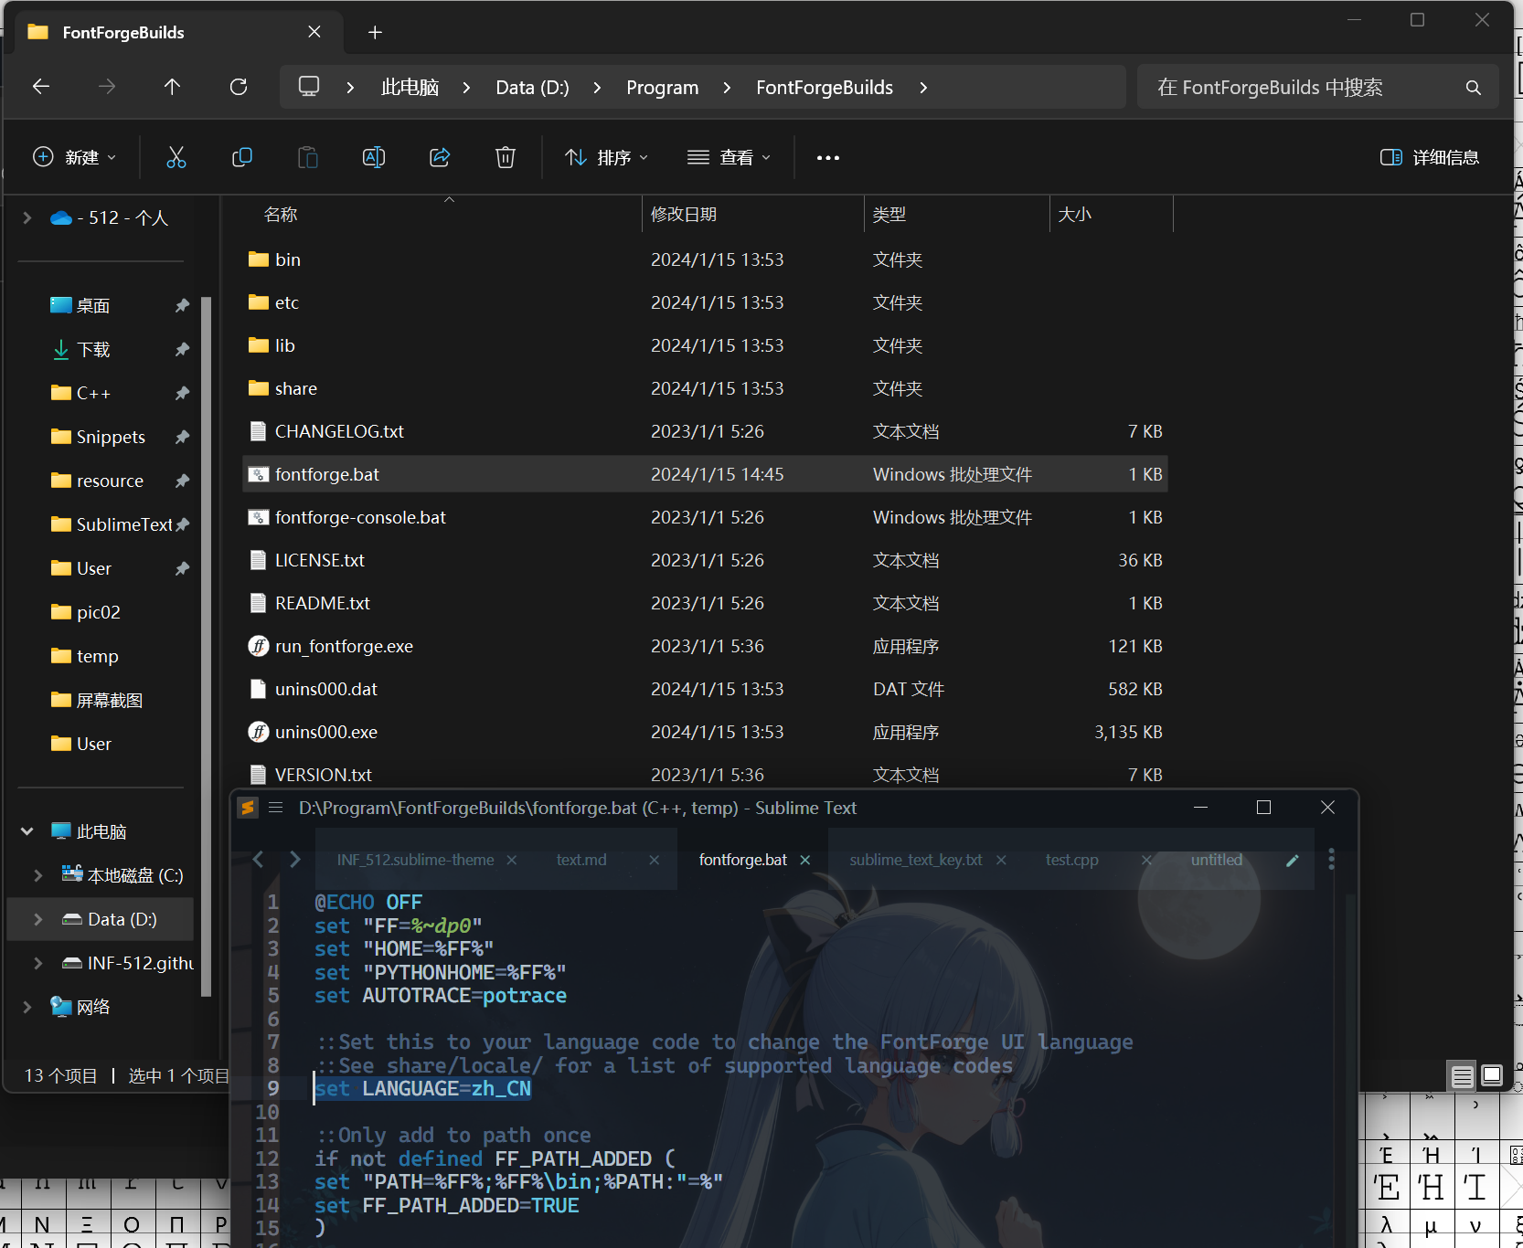Add a new Explorer tab with plus
Image resolution: width=1523 pixels, height=1248 pixels.
(375, 33)
